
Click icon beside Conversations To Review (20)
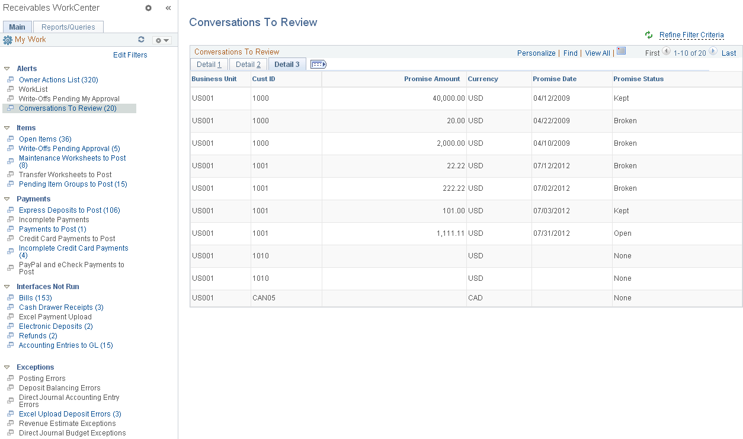coord(10,108)
